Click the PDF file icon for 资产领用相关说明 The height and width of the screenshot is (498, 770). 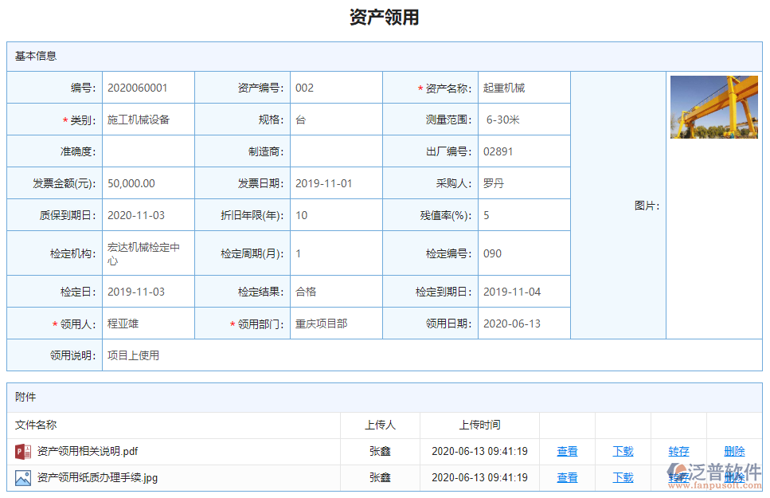[x=23, y=452]
